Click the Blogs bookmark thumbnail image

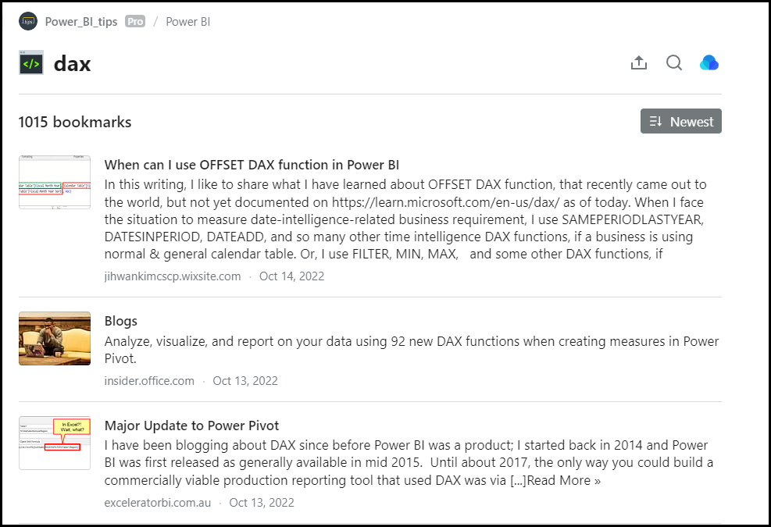point(55,338)
